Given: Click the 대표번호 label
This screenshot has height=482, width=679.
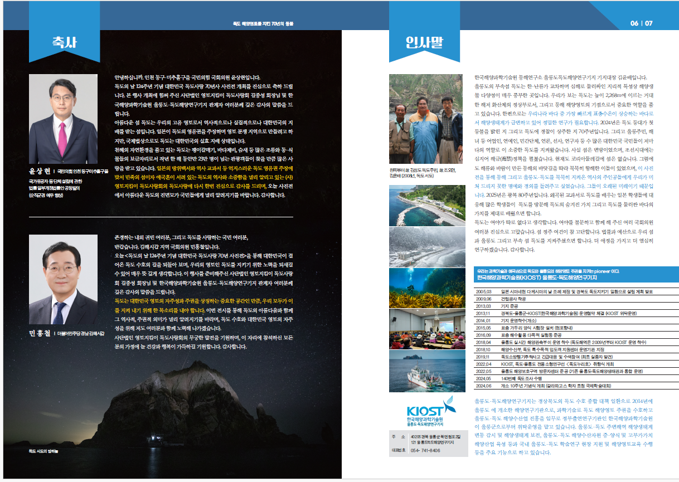Looking at the screenshot, I should coord(399,450).
